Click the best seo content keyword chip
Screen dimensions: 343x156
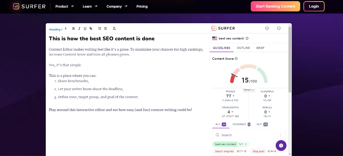pos(231,144)
